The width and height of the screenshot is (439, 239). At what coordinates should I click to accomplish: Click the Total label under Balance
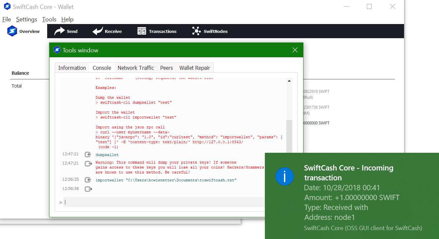click(x=16, y=86)
